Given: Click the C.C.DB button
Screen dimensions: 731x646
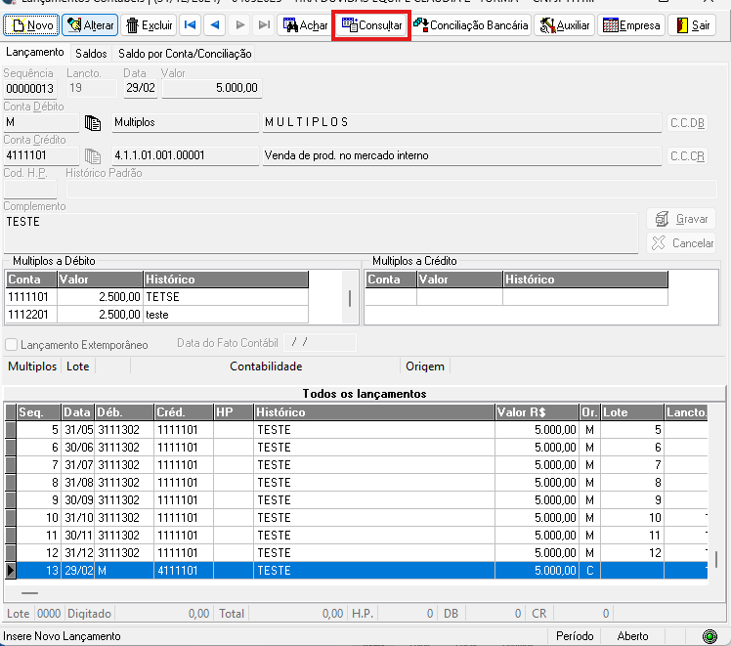Looking at the screenshot, I should (x=687, y=123).
